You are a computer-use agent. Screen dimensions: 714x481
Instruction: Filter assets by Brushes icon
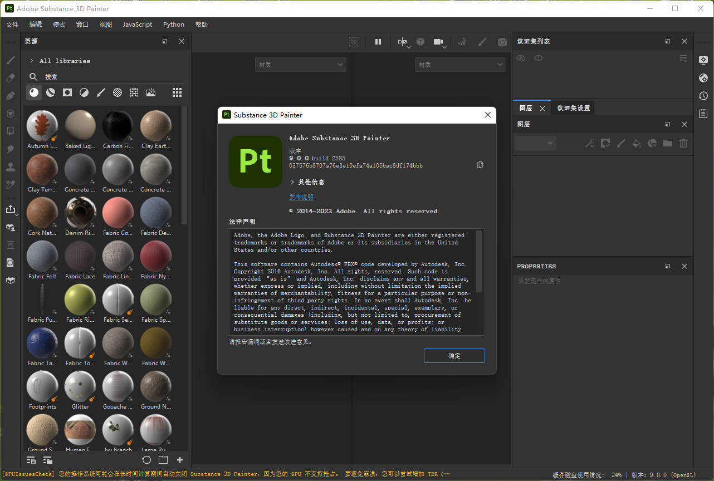(101, 92)
